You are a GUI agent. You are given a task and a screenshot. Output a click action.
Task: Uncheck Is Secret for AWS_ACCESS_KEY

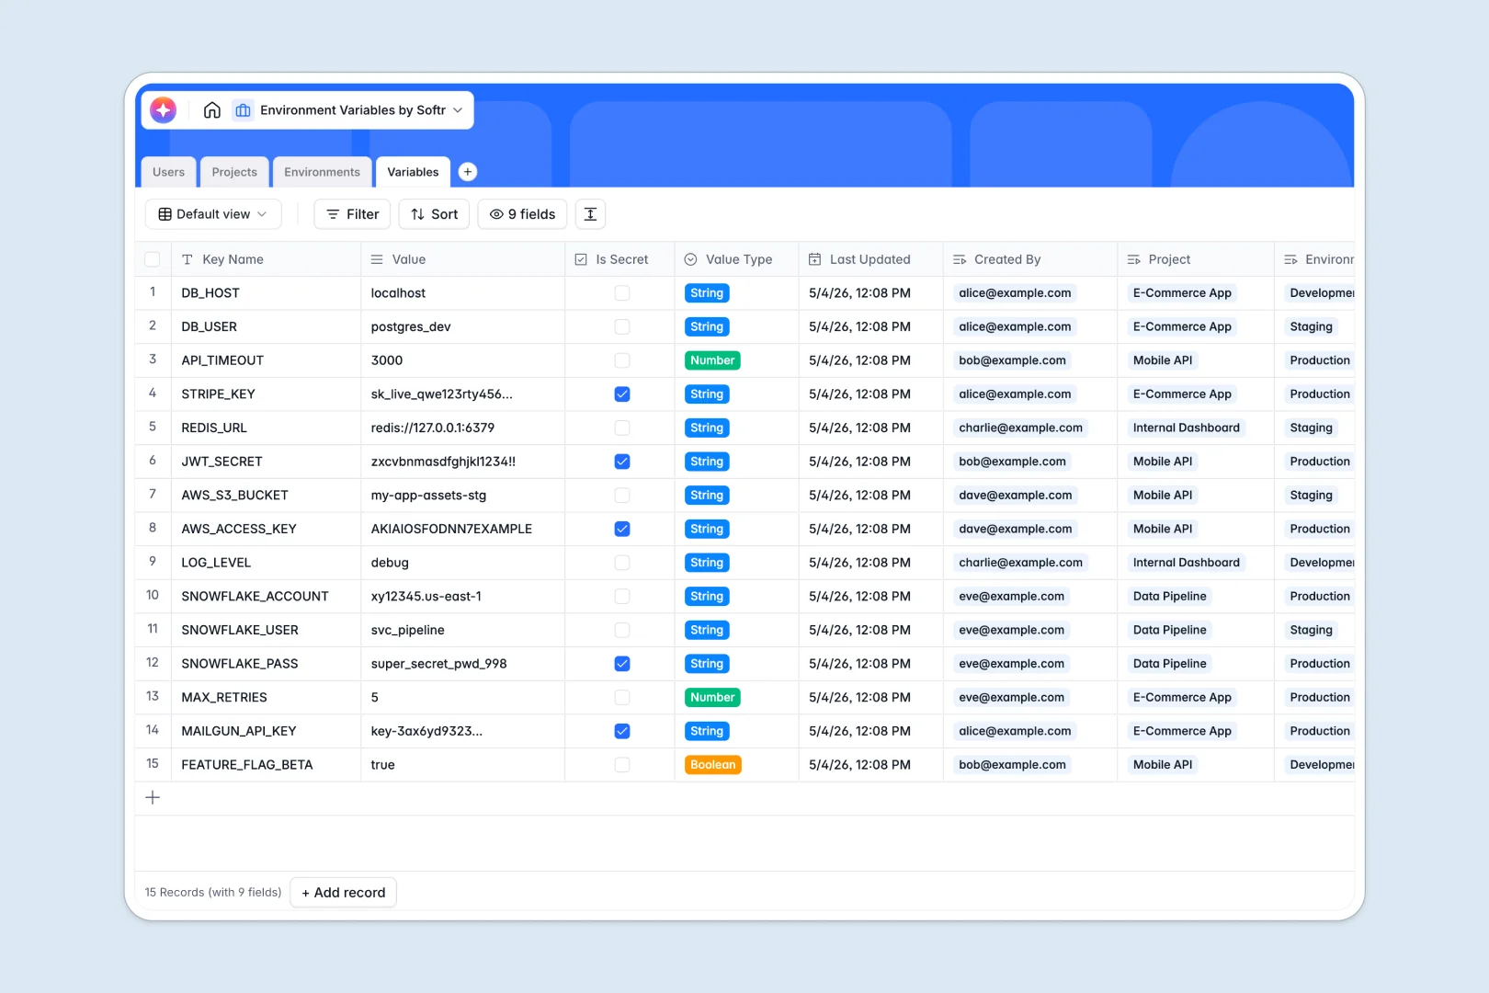622,529
